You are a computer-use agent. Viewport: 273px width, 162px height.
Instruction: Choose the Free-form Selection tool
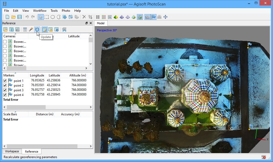58,17
